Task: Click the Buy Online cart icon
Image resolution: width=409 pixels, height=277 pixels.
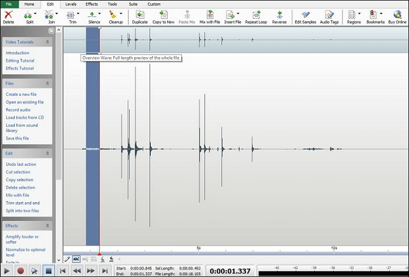Action: coord(397,13)
